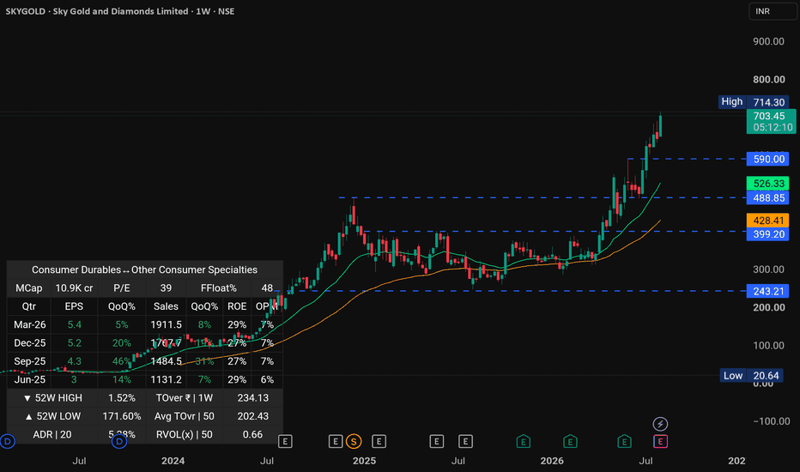Click the 52W HIGH label
Screen dimensions: 800x472
[52, 398]
